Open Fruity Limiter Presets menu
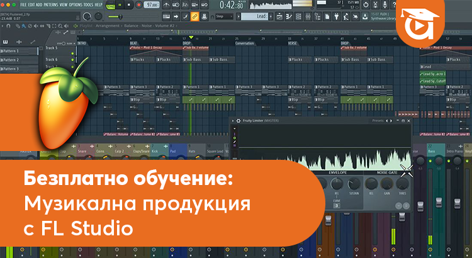Viewport: 472px width, 258px height. point(378,121)
